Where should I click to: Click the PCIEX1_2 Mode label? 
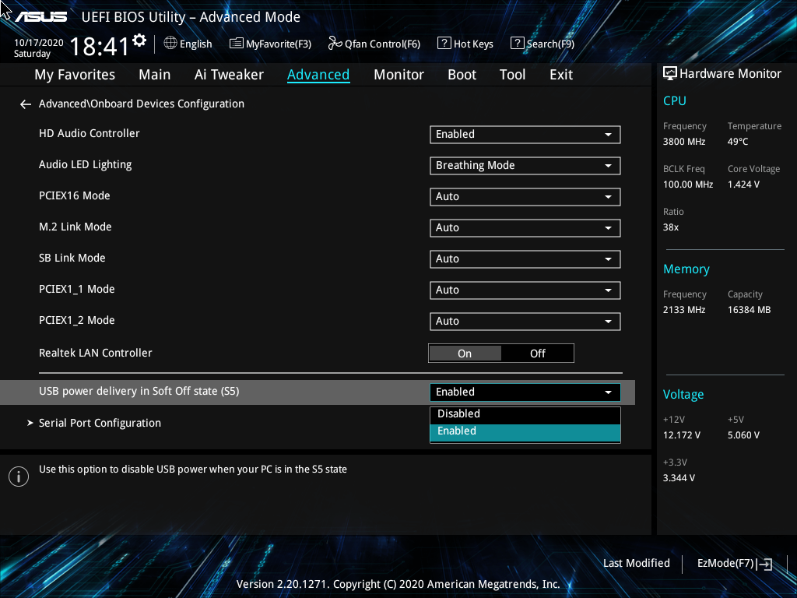pos(77,320)
